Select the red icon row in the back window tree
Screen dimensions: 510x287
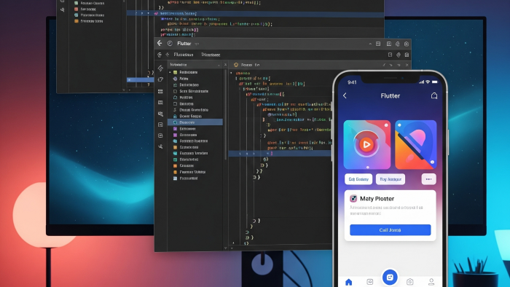pos(85,9)
